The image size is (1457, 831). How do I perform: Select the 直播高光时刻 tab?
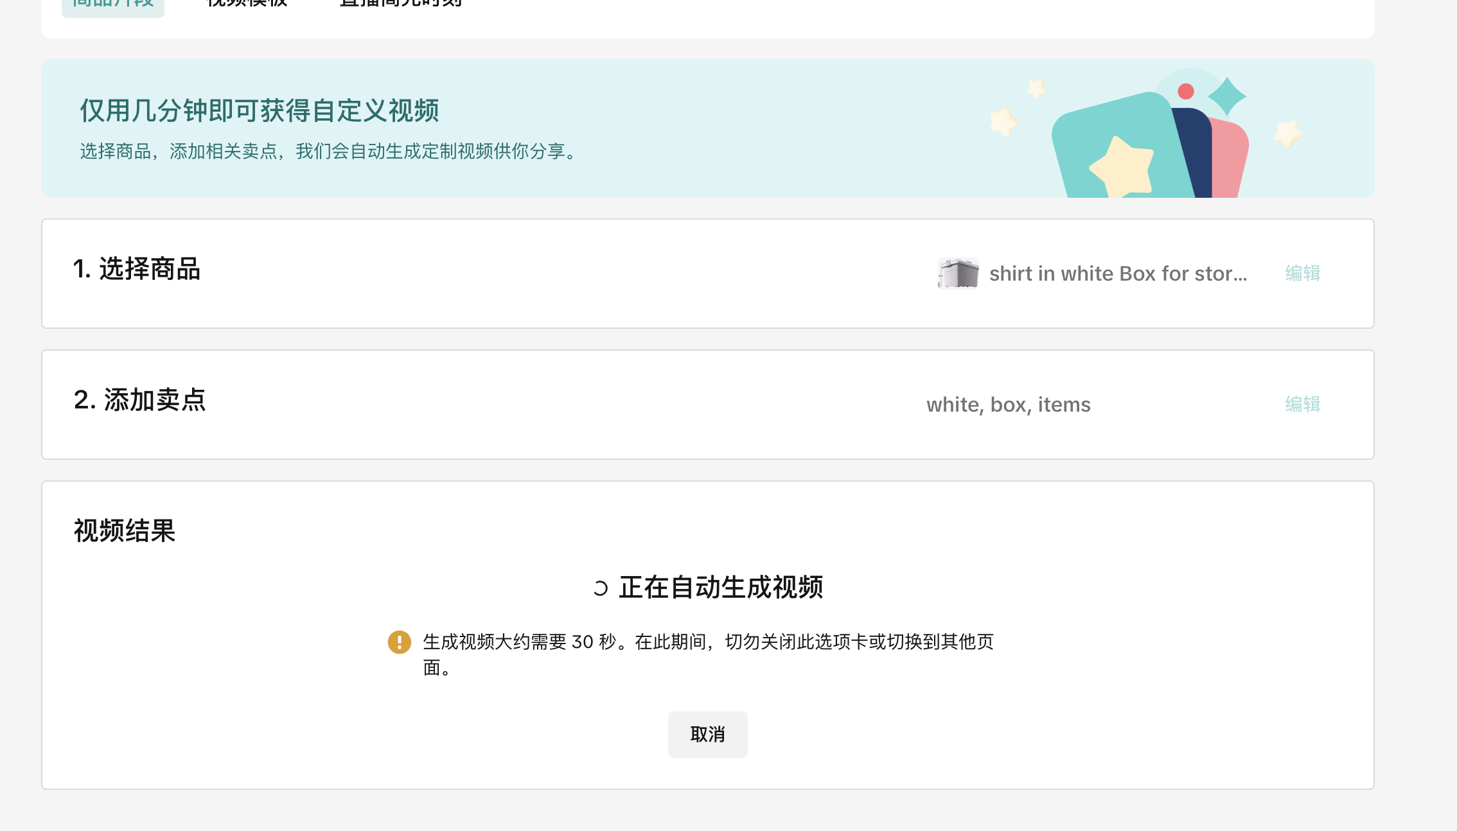[x=401, y=4]
